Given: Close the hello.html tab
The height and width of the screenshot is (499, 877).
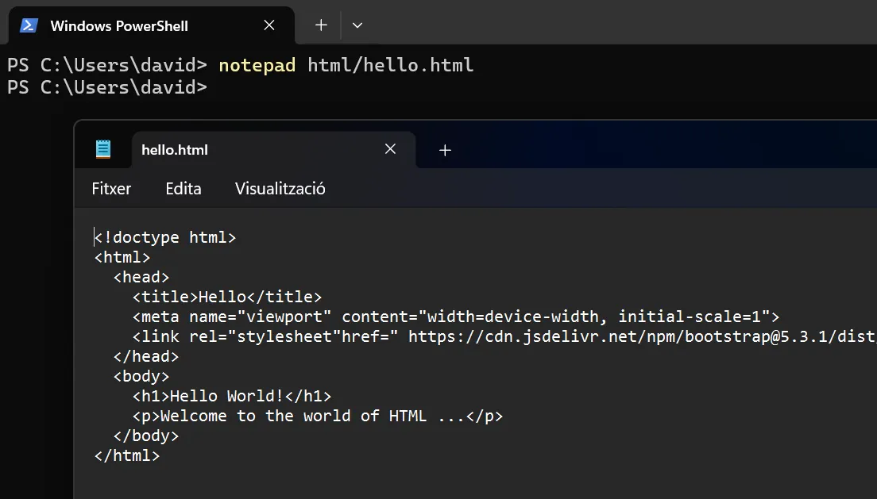Looking at the screenshot, I should click(x=390, y=149).
